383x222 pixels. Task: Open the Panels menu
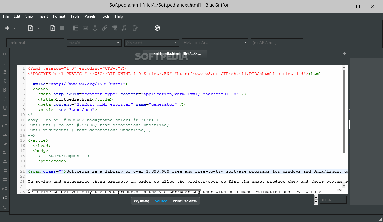point(90,16)
